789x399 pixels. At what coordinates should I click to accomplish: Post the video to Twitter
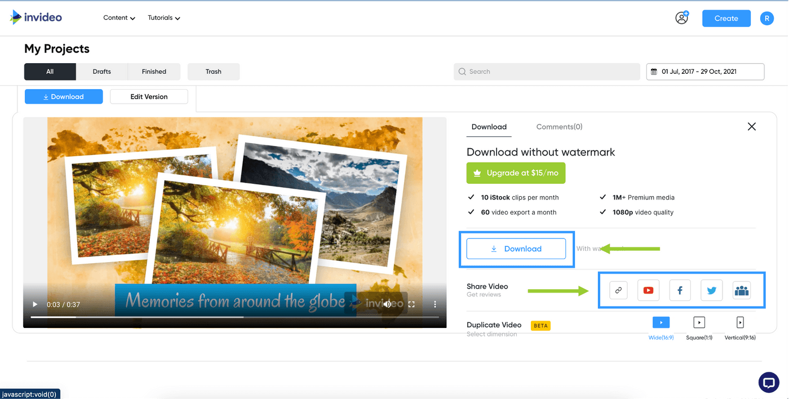click(711, 290)
